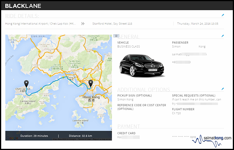Click the Tsing Yi label on the map
The image size is (234, 150).
[x=71, y=78]
